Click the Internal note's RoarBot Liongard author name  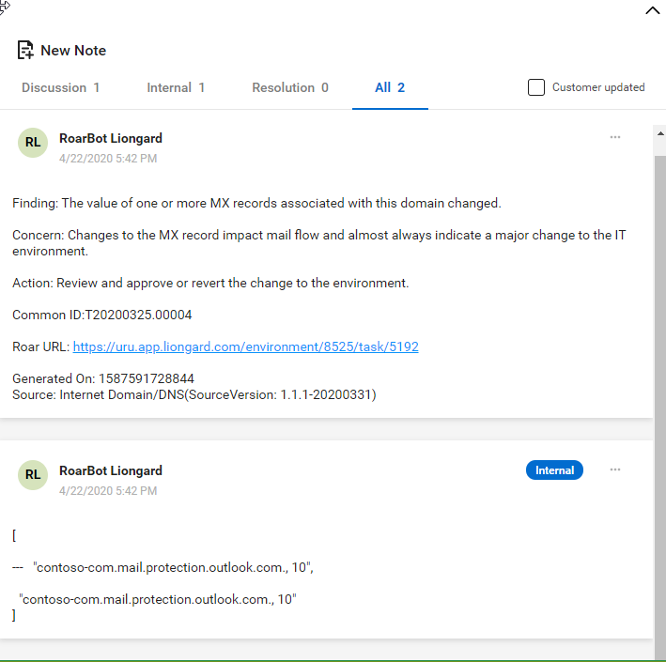(x=111, y=471)
